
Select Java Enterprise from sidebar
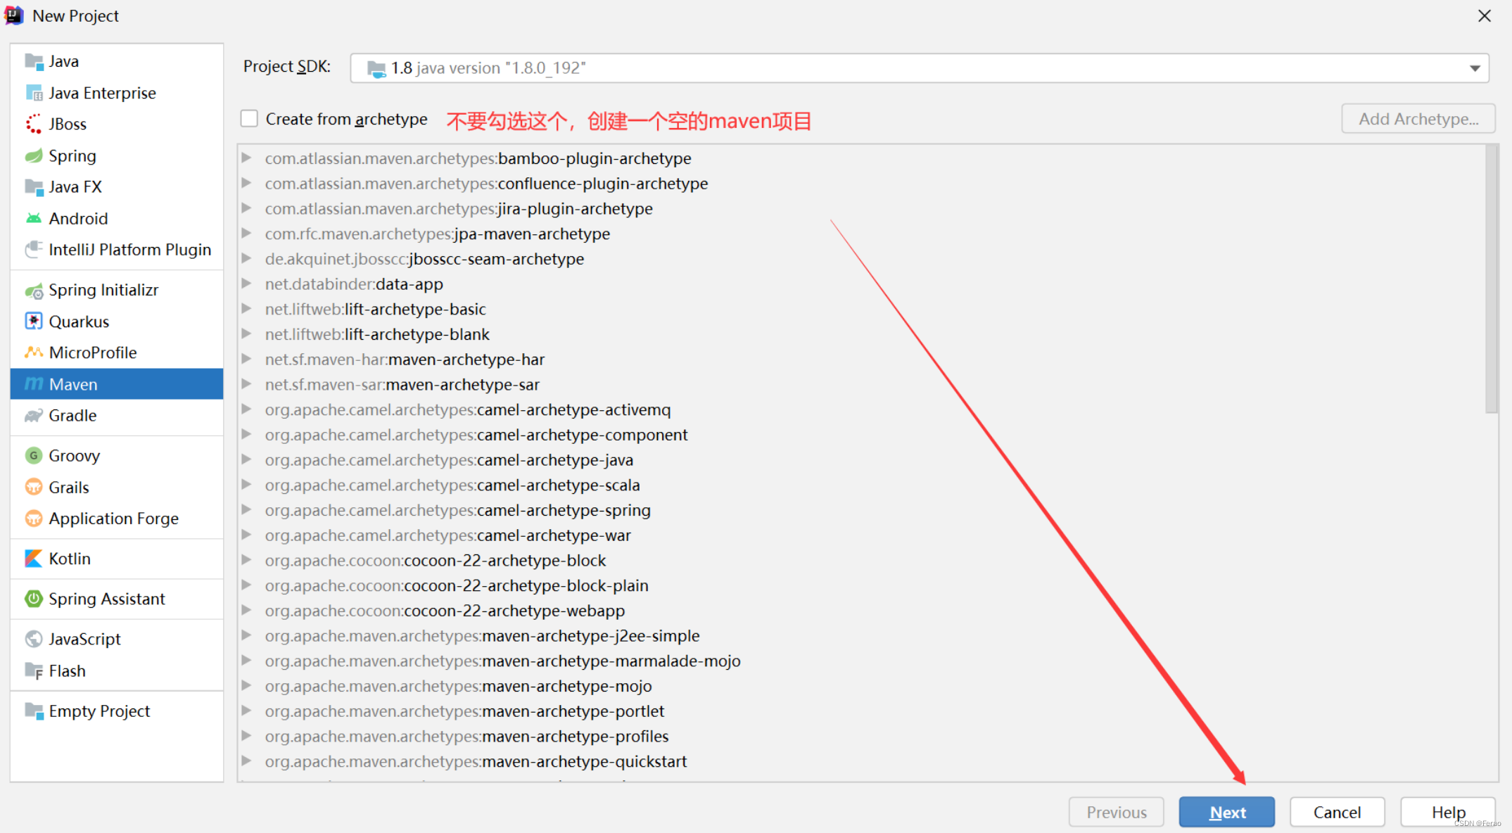[x=101, y=92]
